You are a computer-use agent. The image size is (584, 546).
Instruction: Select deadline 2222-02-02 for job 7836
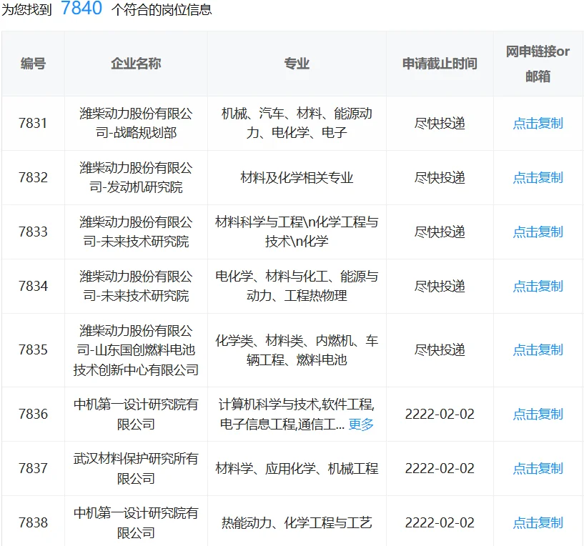point(437,414)
